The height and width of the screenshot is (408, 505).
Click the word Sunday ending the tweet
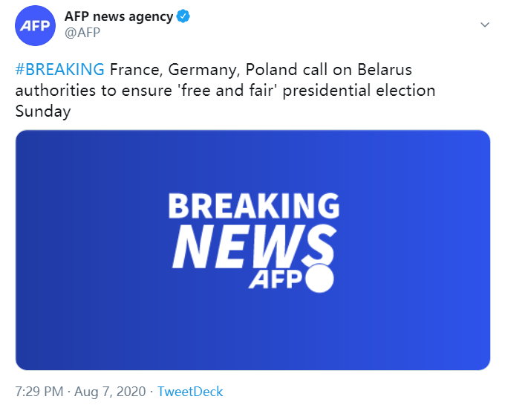pos(42,111)
